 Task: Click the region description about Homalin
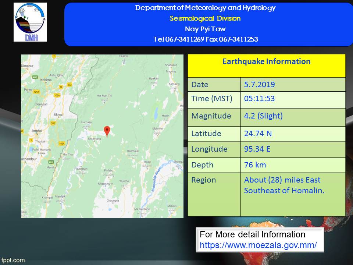coord(284,185)
